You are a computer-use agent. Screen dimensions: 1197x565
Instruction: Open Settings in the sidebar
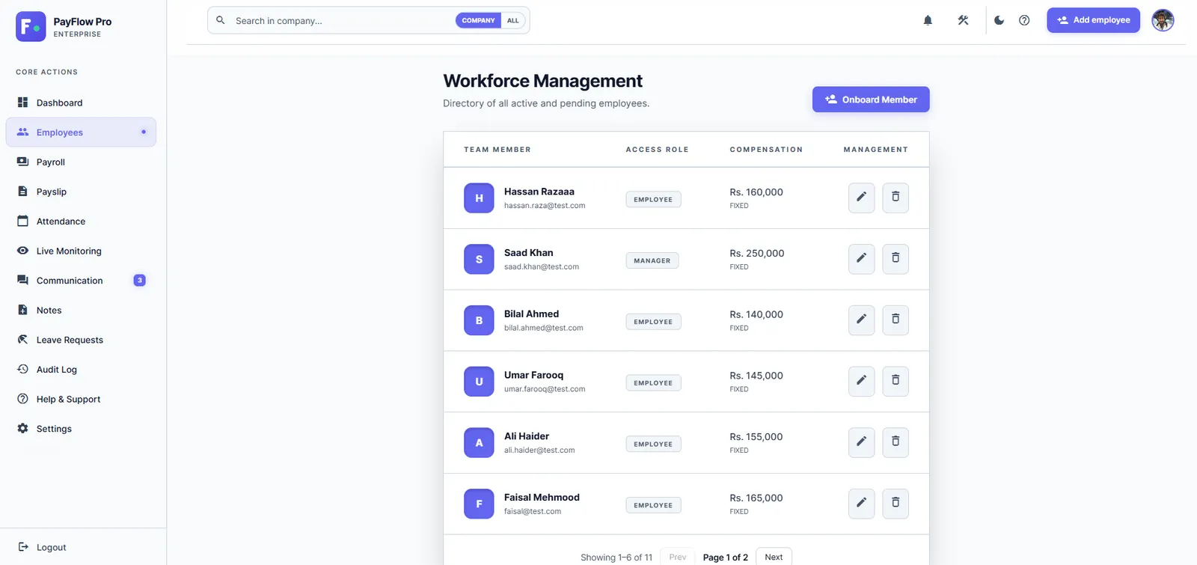[81, 429]
